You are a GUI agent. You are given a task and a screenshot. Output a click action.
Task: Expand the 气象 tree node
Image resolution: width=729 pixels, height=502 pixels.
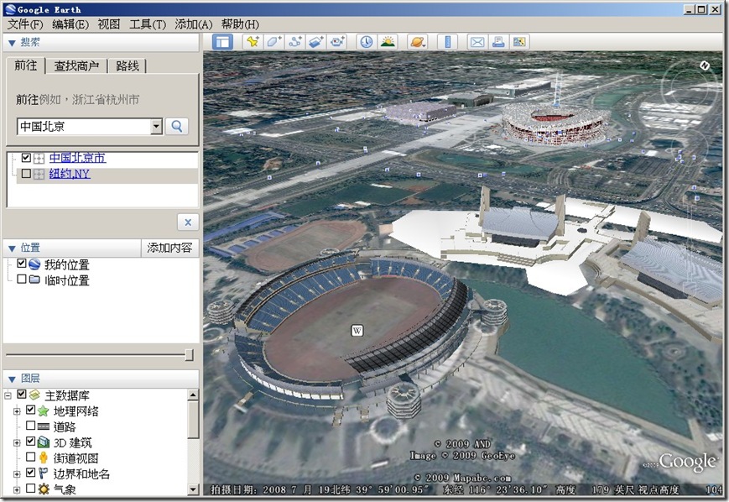pos(18,489)
